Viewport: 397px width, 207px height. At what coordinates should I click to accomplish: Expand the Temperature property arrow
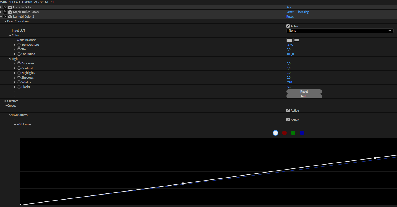15,45
